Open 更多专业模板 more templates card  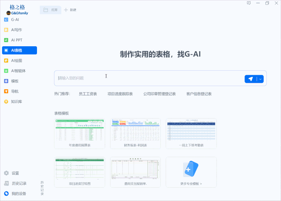[191, 172]
